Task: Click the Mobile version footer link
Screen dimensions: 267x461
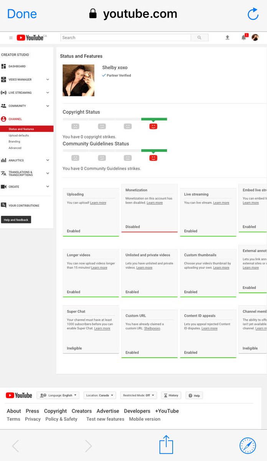Action: (x=145, y=419)
